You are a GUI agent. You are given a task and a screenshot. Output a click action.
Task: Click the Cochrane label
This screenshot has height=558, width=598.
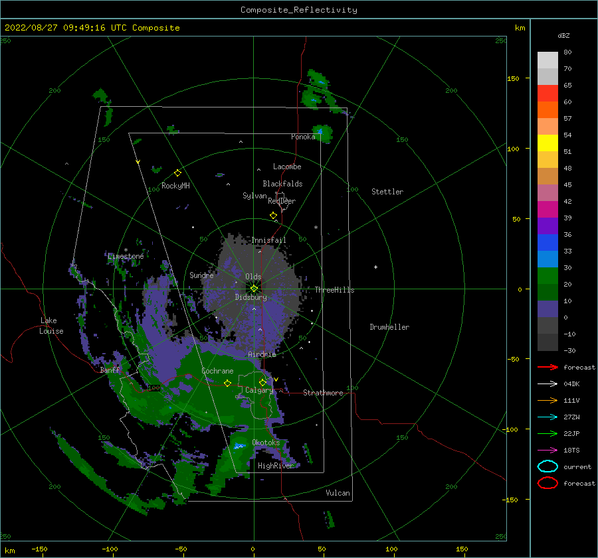click(217, 371)
